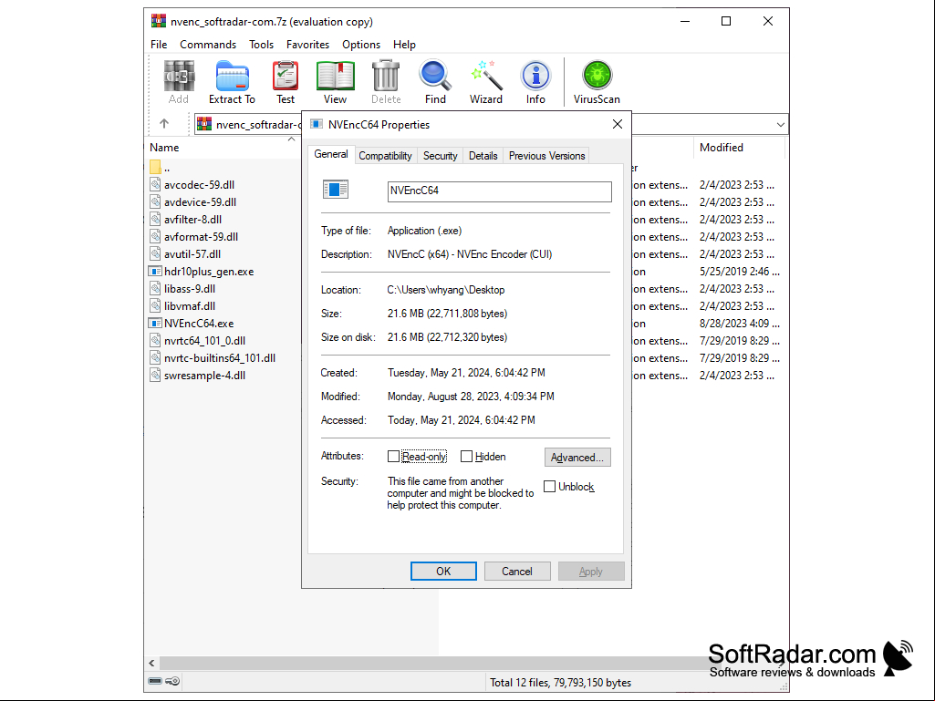Switch to the General tab
935x701 pixels.
(331, 154)
